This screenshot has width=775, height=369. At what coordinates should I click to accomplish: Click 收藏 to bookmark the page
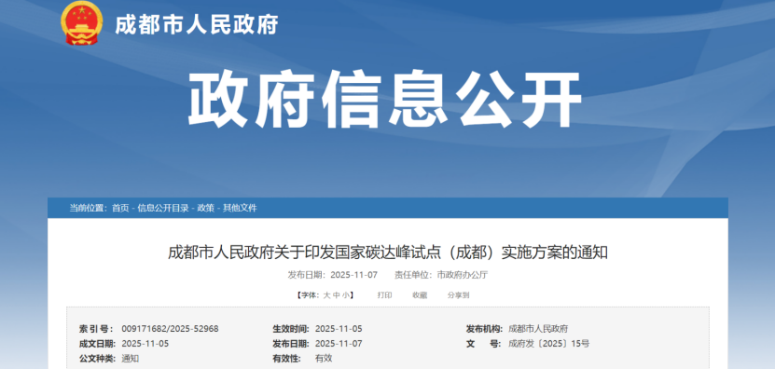[420, 295]
